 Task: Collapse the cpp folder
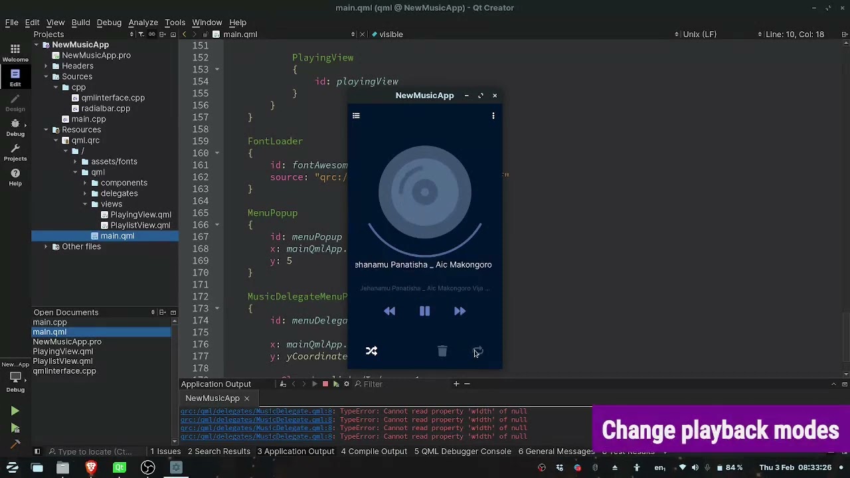(x=56, y=88)
